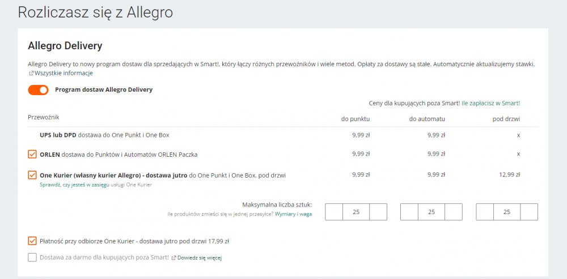Uncheck the One Kurier dostawa jutro checkbox
The width and height of the screenshot is (567, 279).
32,175
